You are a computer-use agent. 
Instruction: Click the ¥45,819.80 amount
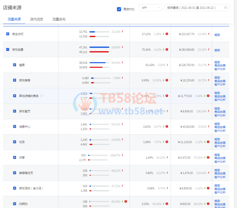[187, 127]
